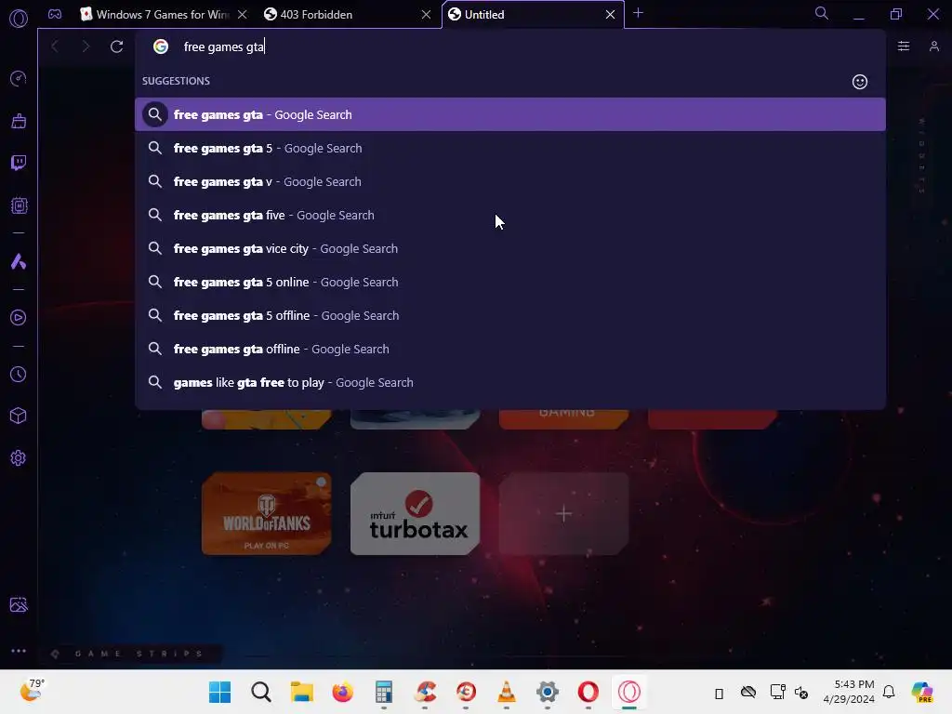952x714 pixels.
Task: Open TurboTax speed dial tile
Action: click(x=416, y=513)
